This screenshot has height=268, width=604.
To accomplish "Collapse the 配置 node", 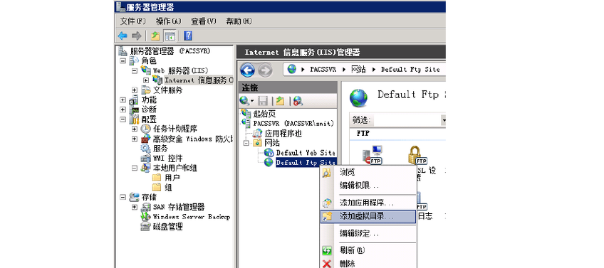I will [123, 119].
